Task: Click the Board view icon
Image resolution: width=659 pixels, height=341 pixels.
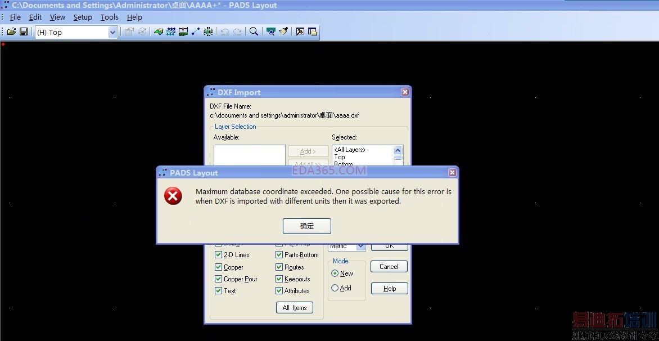Action: (271, 32)
